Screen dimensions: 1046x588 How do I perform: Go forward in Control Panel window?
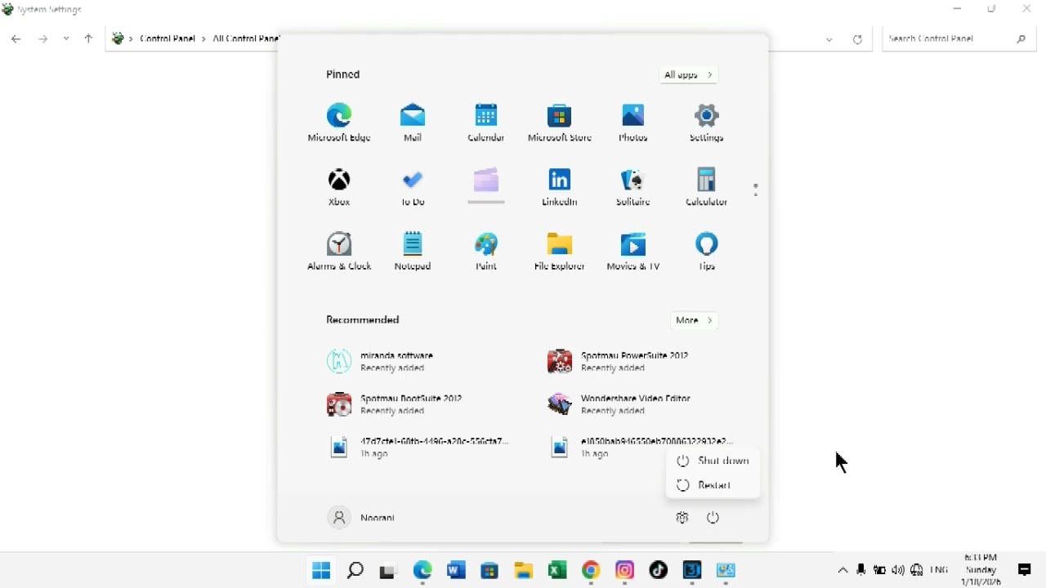point(43,38)
